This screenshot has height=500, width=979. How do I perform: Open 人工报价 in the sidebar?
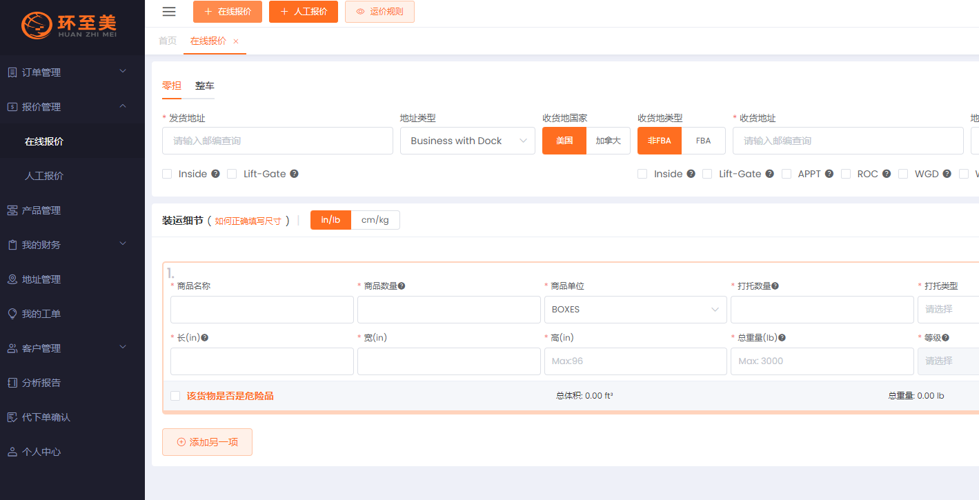click(x=44, y=176)
